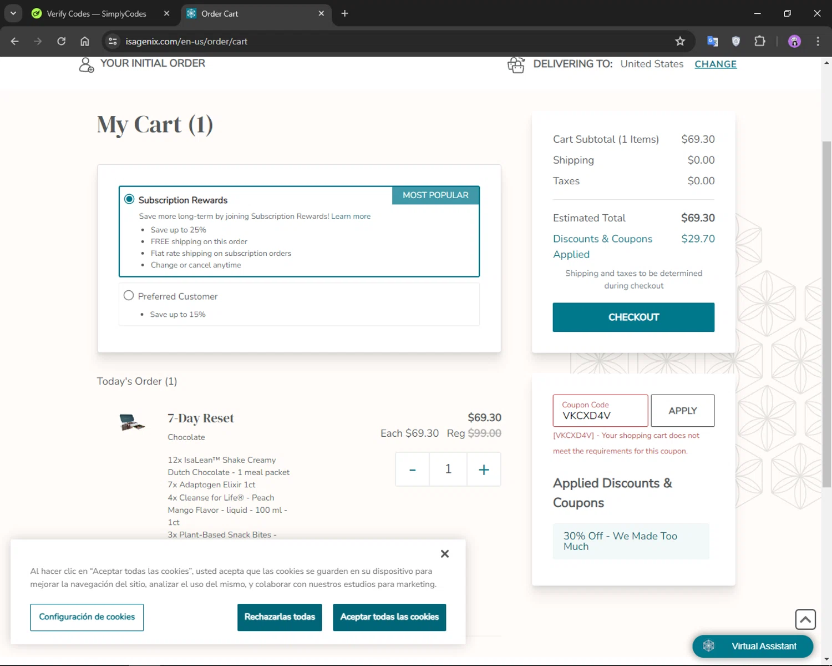Screen dimensions: 832x666
Task: Click the 7x Adaptogen Elixir 1ct line
Action: (211, 485)
